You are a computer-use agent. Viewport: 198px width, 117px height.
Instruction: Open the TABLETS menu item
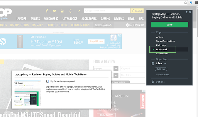(x=35, y=19)
